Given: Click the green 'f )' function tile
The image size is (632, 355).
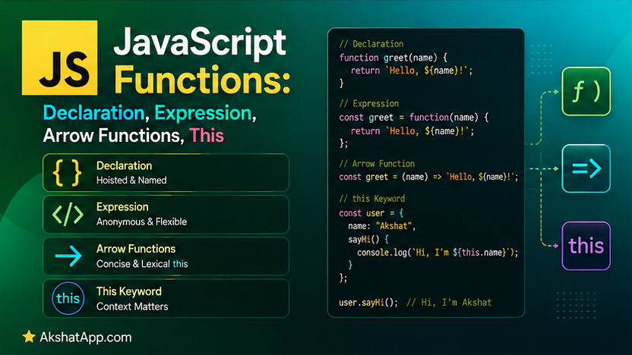Looking at the screenshot, I should coord(586,92).
